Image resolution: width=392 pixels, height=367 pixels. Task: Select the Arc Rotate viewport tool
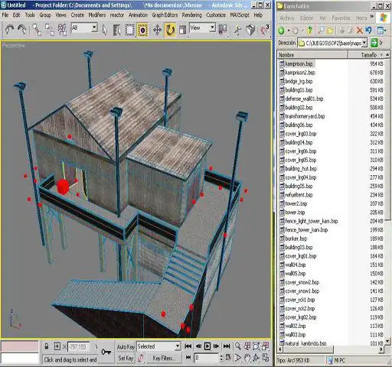[256, 358]
